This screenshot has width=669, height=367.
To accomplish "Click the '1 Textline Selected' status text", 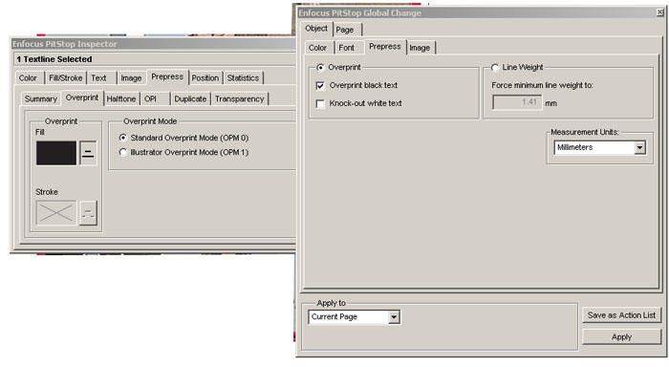I will click(x=54, y=59).
